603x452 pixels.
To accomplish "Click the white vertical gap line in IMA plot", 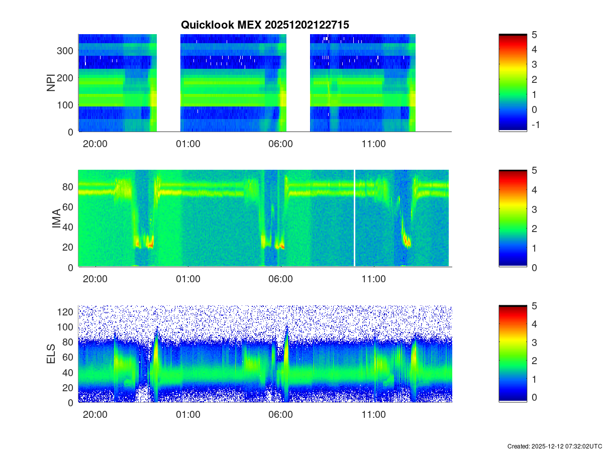I will 355,218.
